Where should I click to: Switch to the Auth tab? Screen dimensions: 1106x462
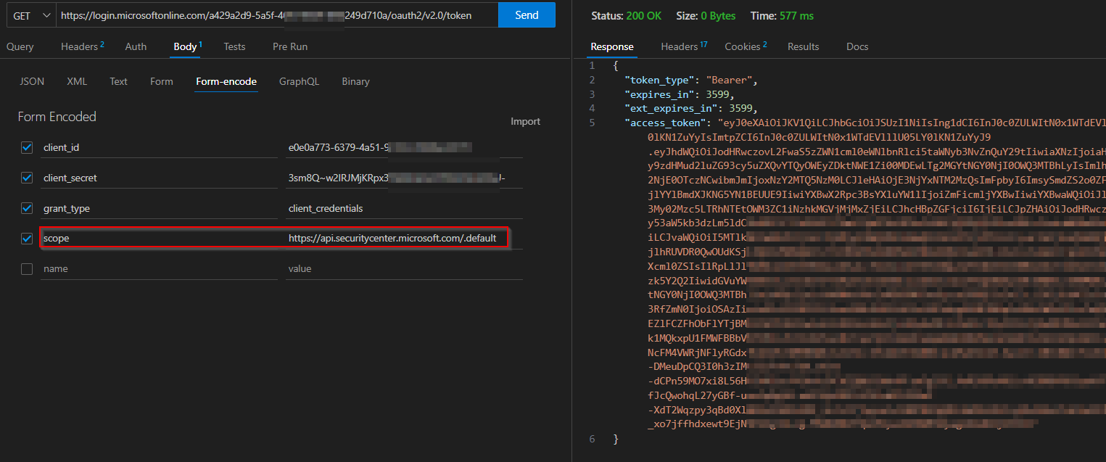click(136, 46)
